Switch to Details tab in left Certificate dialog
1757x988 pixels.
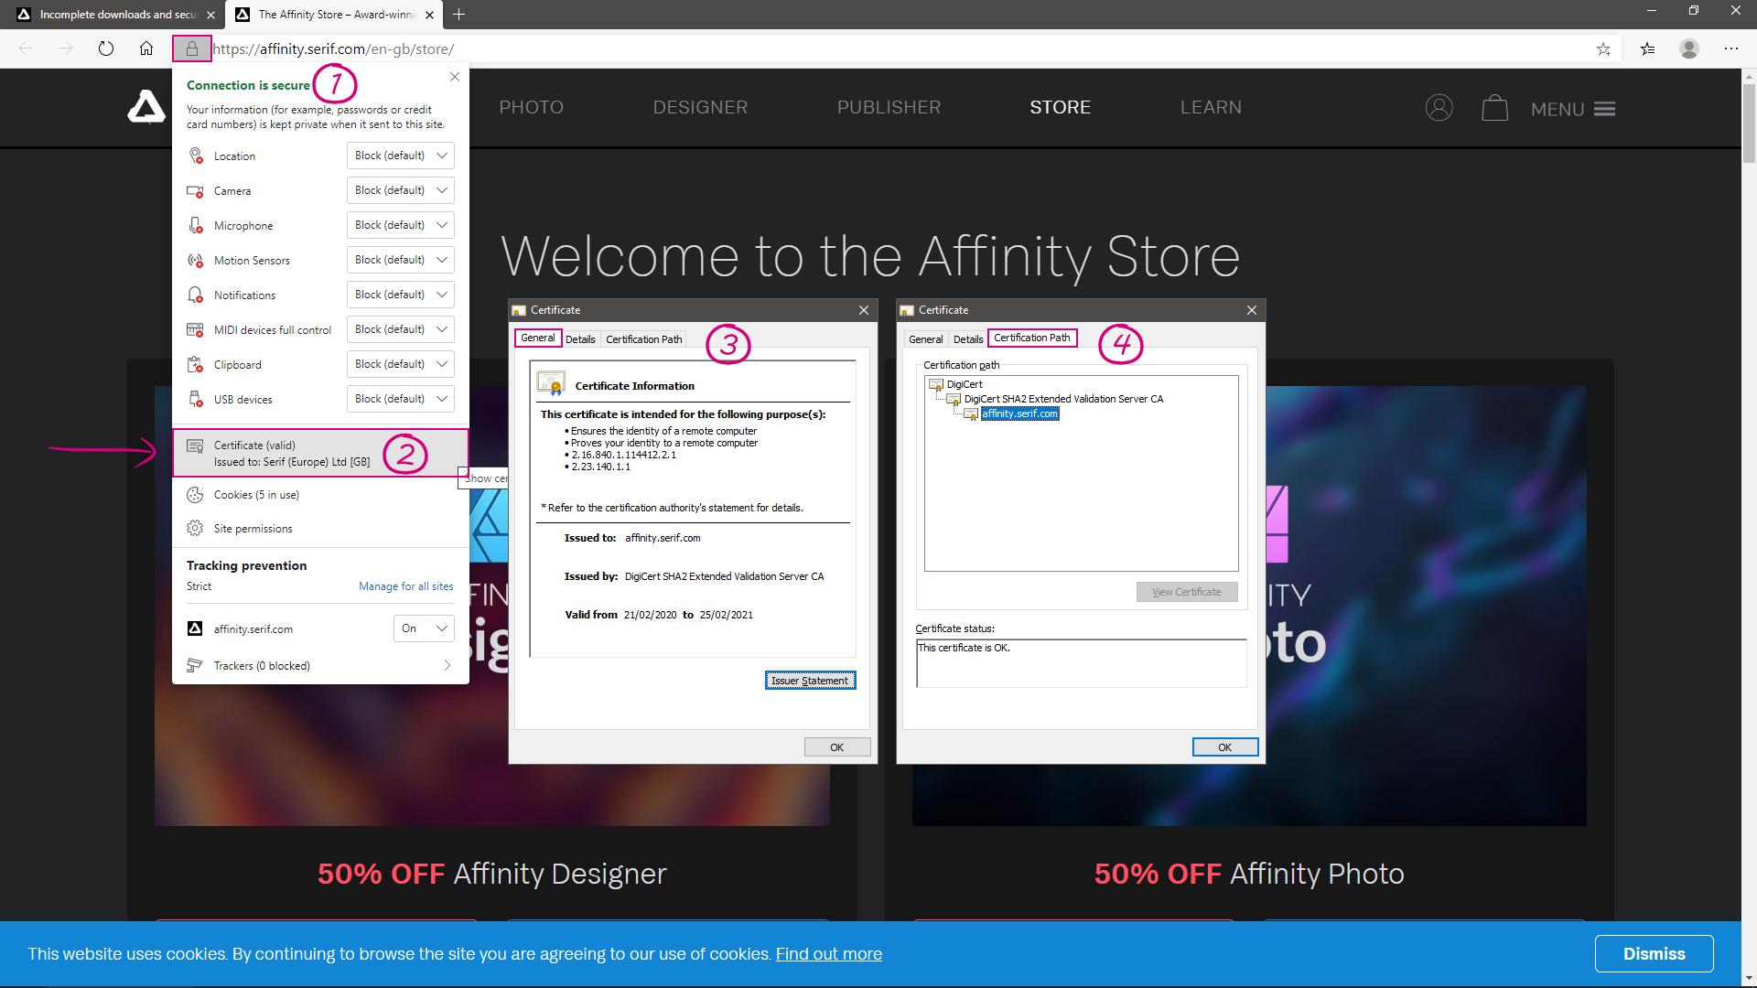coord(580,339)
